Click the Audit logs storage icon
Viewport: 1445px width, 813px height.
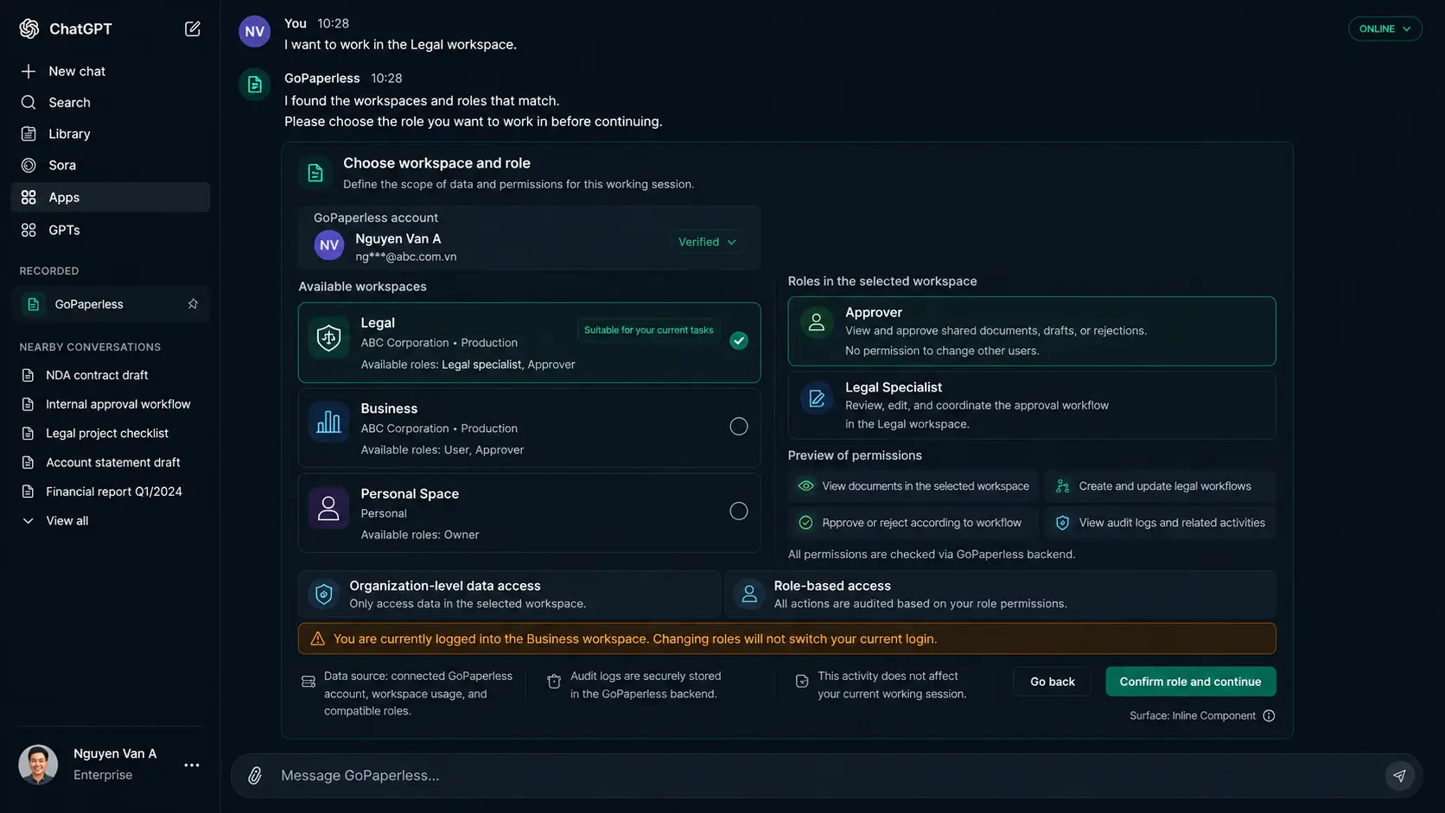click(554, 682)
